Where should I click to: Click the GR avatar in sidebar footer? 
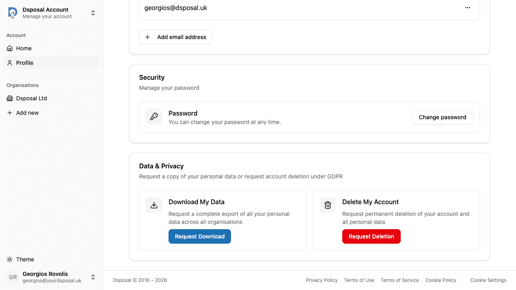pos(13,277)
